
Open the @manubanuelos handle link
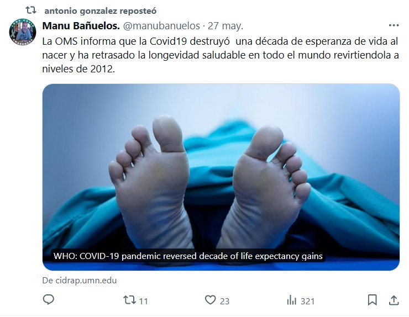161,26
